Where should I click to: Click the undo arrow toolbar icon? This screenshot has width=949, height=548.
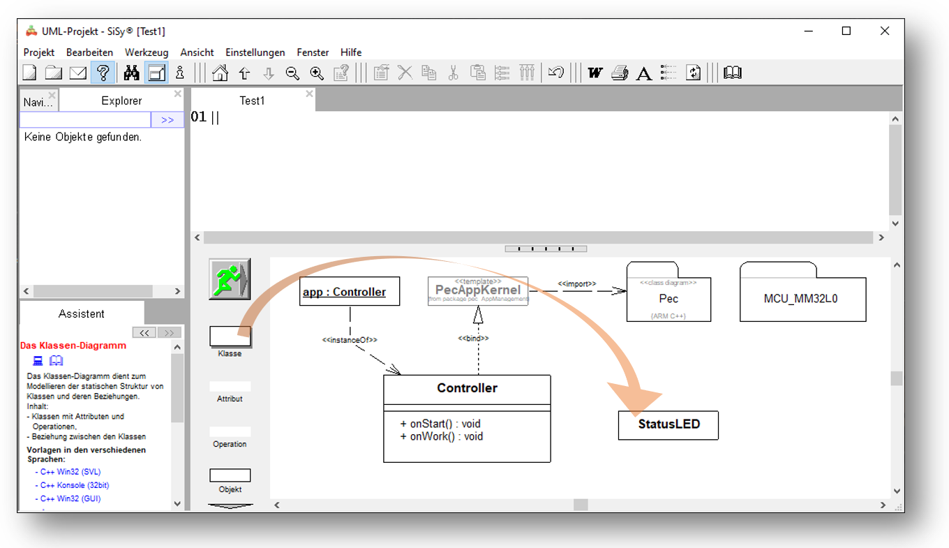click(x=555, y=73)
